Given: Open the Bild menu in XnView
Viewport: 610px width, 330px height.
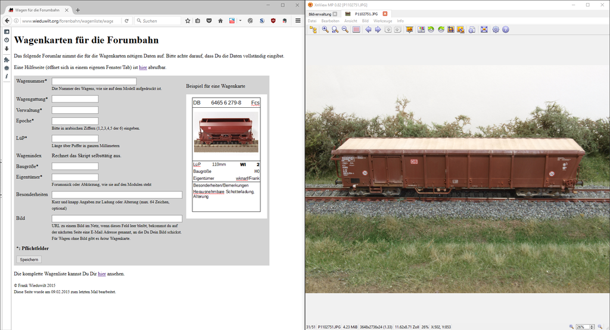Looking at the screenshot, I should click(365, 21).
